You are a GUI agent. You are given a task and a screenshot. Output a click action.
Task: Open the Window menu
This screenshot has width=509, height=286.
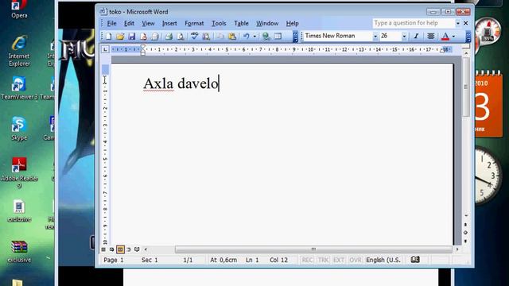[267, 23]
